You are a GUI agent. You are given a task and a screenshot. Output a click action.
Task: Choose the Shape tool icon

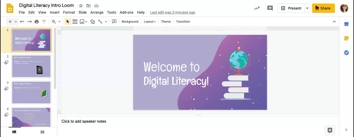92,21
